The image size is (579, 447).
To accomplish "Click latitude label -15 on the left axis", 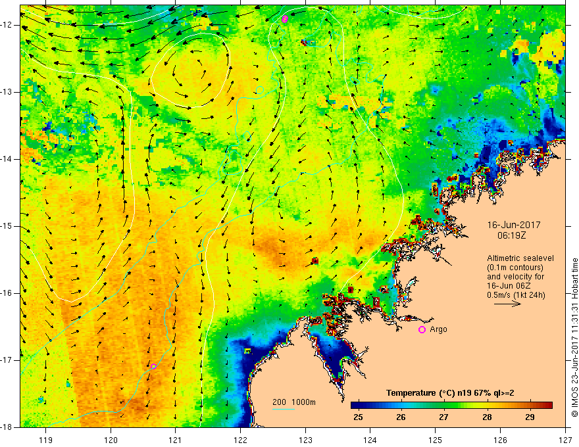I will [7, 226].
